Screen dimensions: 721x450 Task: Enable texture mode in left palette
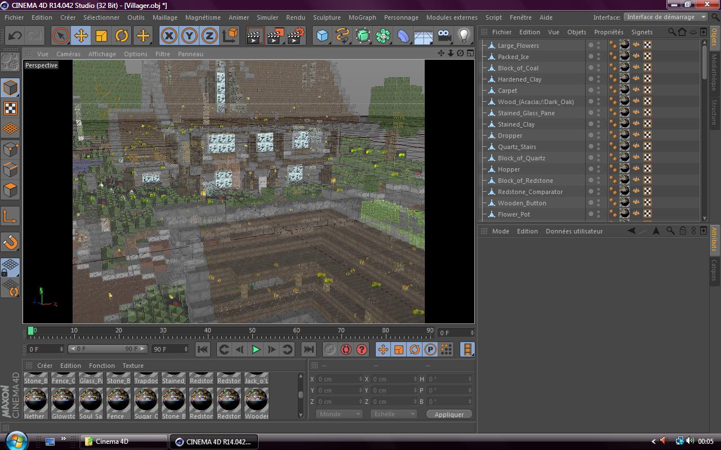11,108
